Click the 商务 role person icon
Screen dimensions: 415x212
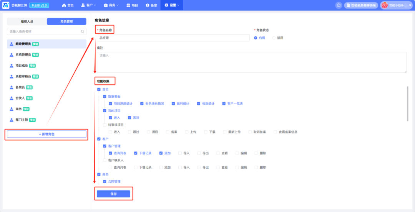(12, 109)
